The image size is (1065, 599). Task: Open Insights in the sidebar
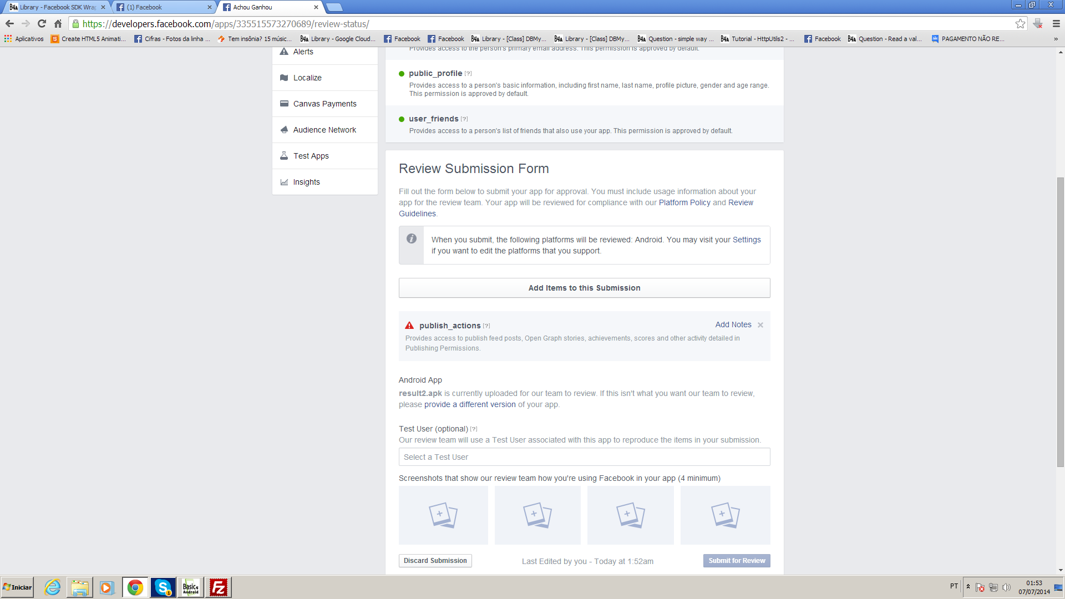click(x=325, y=182)
